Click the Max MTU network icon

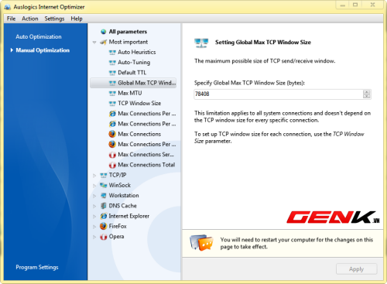click(x=112, y=94)
